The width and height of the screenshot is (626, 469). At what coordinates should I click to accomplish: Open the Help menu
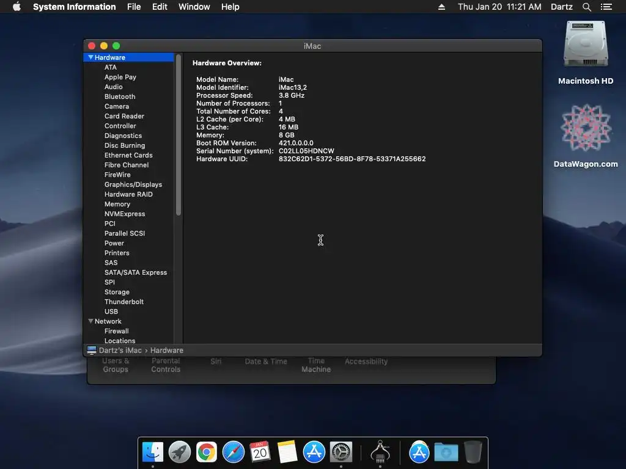point(230,7)
